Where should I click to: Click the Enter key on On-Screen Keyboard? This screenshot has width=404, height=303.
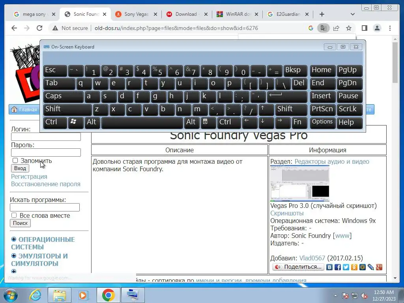coord(287,97)
